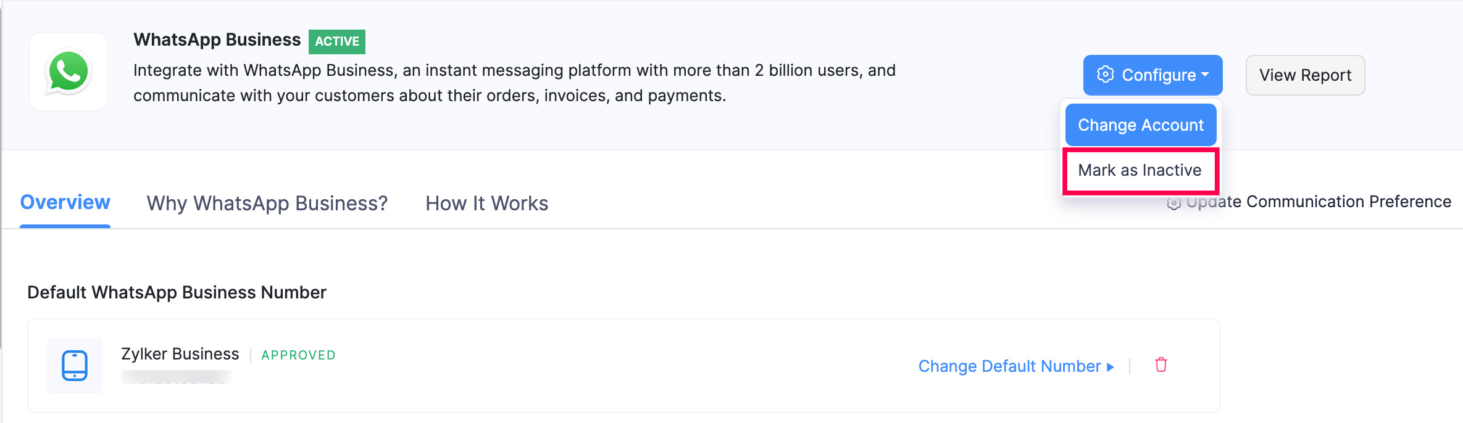Click the phone device icon beside Zylker Business
Viewport: 1463px width, 423px height.
(x=75, y=365)
